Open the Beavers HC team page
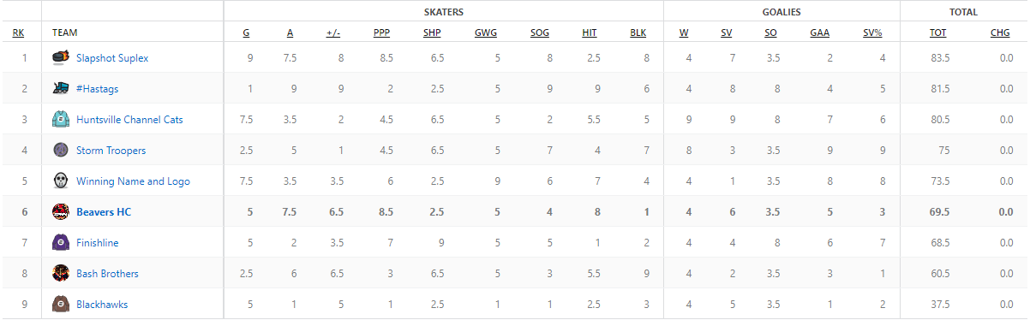Screen dimensions: 1030x320 tap(104, 212)
